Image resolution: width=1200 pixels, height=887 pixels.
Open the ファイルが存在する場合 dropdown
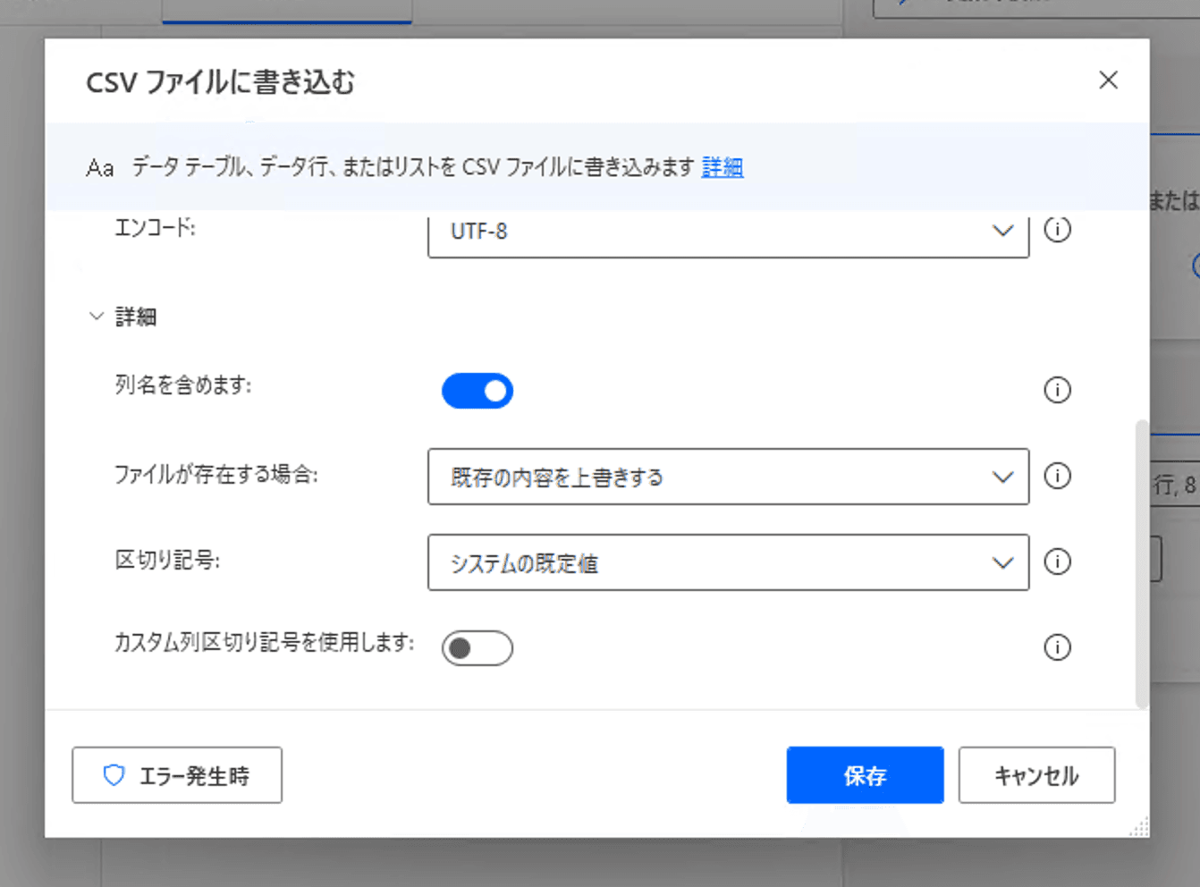(728, 477)
